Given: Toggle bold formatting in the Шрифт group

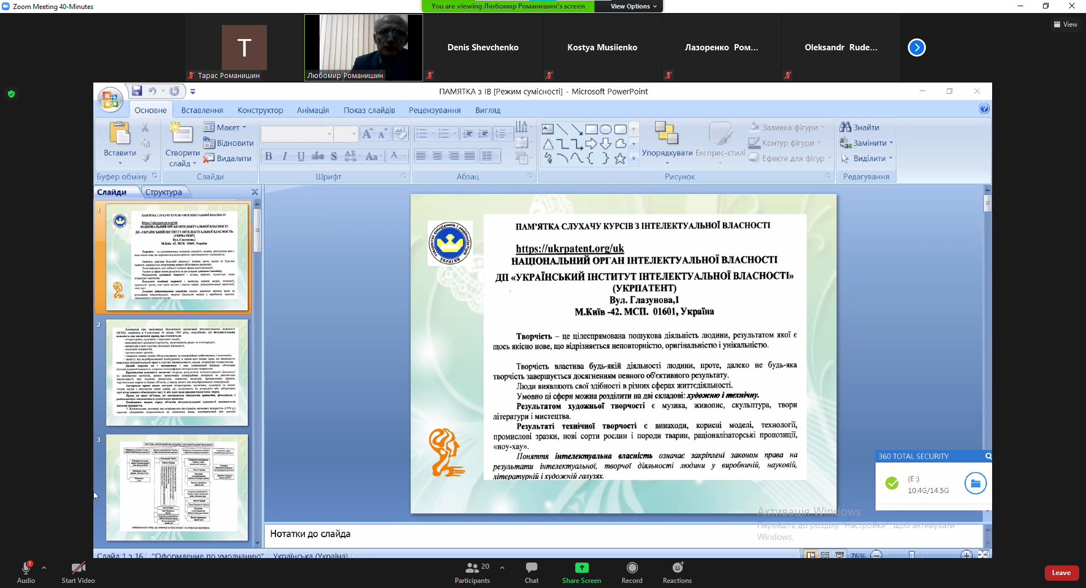Looking at the screenshot, I should (269, 157).
